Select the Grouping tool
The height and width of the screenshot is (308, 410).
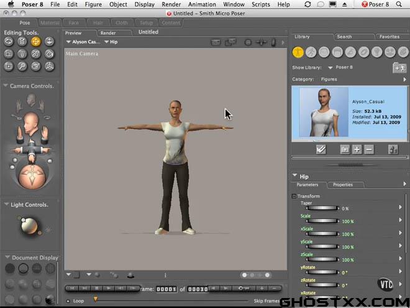point(9,67)
